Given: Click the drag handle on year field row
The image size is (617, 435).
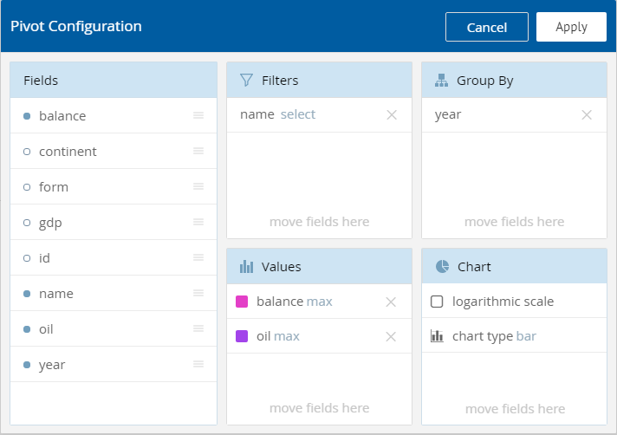Looking at the screenshot, I should [x=198, y=364].
